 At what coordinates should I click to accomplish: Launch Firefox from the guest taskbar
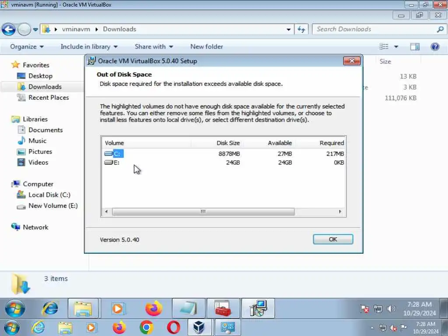coord(154,308)
